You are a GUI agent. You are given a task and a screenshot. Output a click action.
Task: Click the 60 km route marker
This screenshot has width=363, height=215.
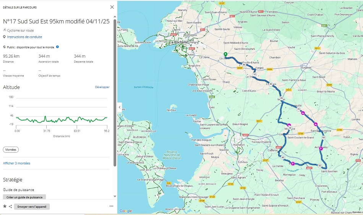coord(323,137)
